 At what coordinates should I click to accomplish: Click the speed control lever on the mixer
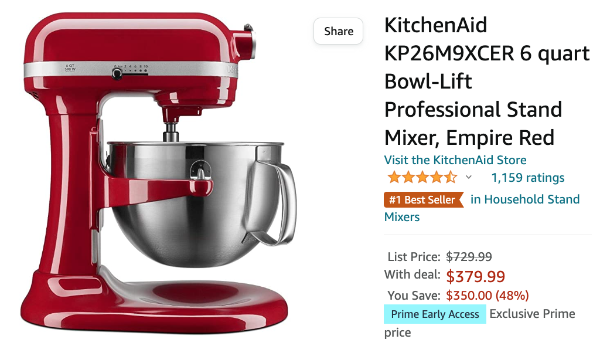pyautogui.click(x=117, y=74)
